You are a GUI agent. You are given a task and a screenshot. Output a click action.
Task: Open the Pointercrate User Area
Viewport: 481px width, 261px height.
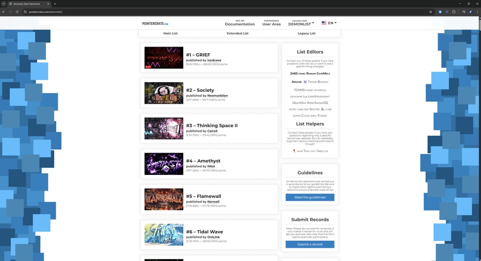point(271,23)
